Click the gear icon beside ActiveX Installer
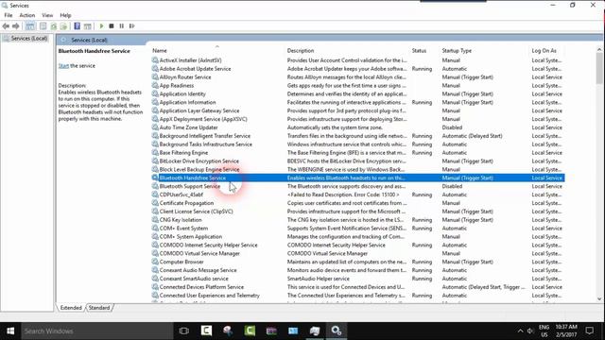Screen dimensions: 605x340 point(155,60)
